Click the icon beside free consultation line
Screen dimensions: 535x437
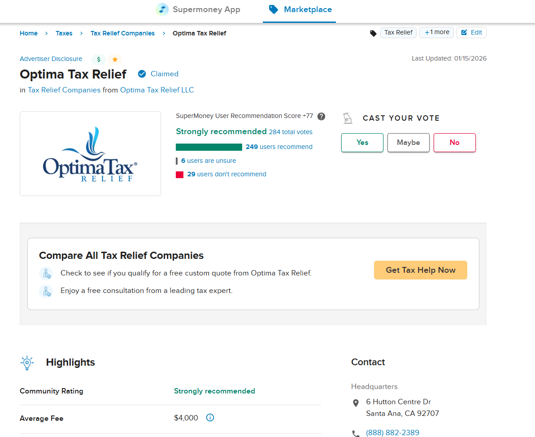click(x=46, y=291)
